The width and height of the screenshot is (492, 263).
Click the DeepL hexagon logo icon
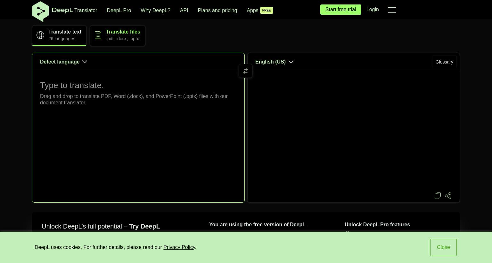[40, 11]
